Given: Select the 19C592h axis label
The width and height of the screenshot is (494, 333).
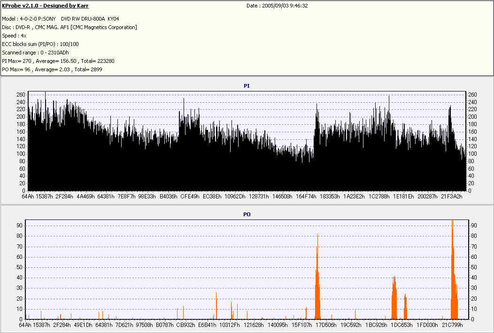Looking at the screenshot, I should click(351, 325).
